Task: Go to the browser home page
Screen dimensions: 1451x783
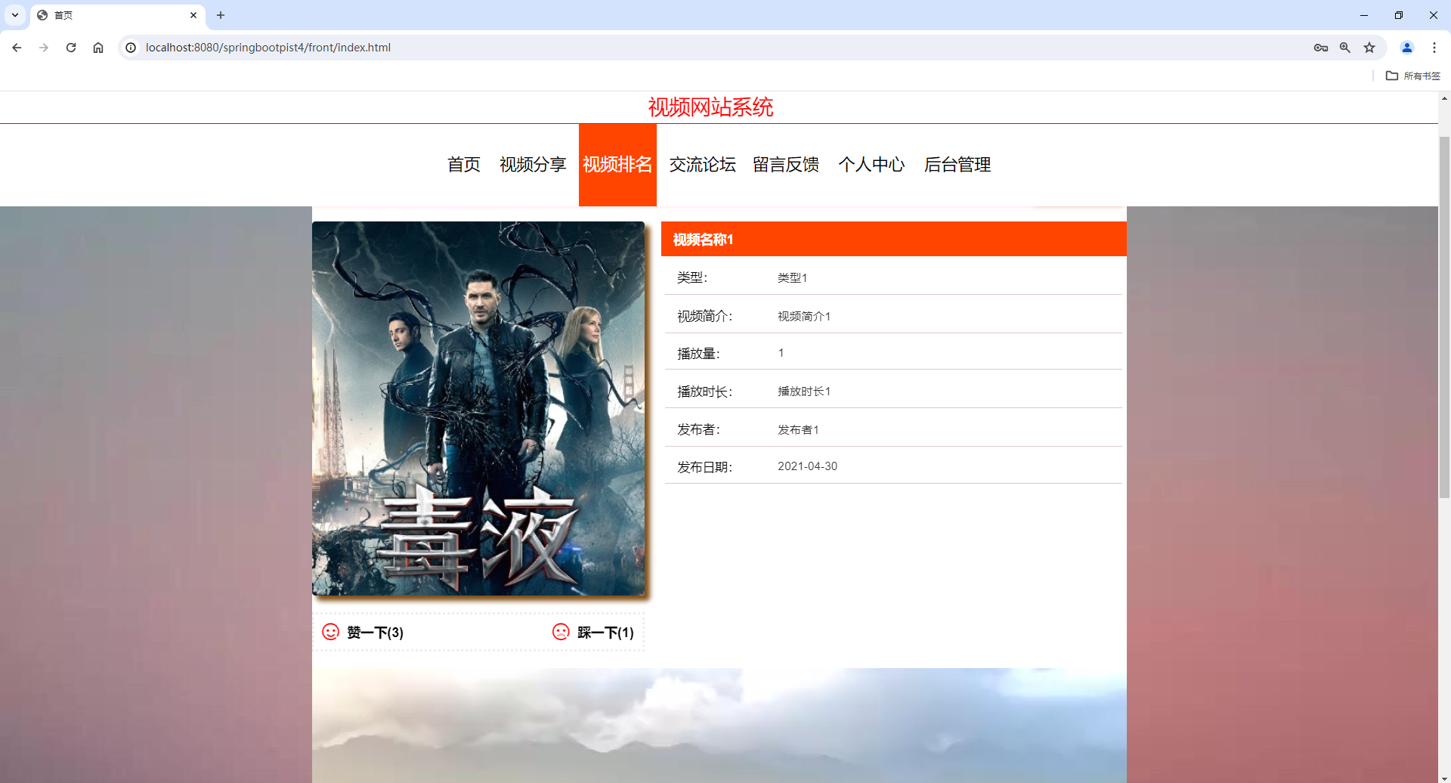Action: (98, 48)
